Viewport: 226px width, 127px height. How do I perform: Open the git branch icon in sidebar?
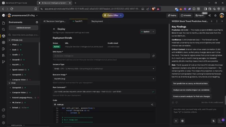tap(3, 62)
